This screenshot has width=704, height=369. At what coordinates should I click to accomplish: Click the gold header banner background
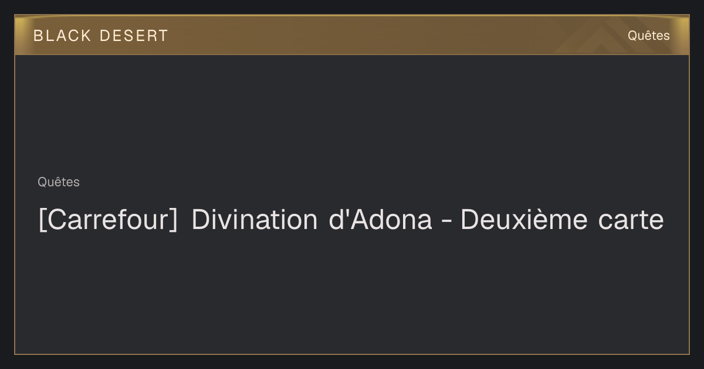(352, 35)
